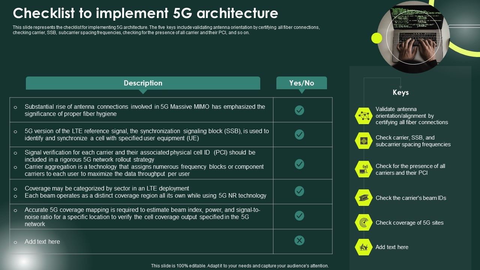Viewport: 480px width, 270px height.
Task: Click the beam IDs hexagon icon
Action: tap(363, 198)
